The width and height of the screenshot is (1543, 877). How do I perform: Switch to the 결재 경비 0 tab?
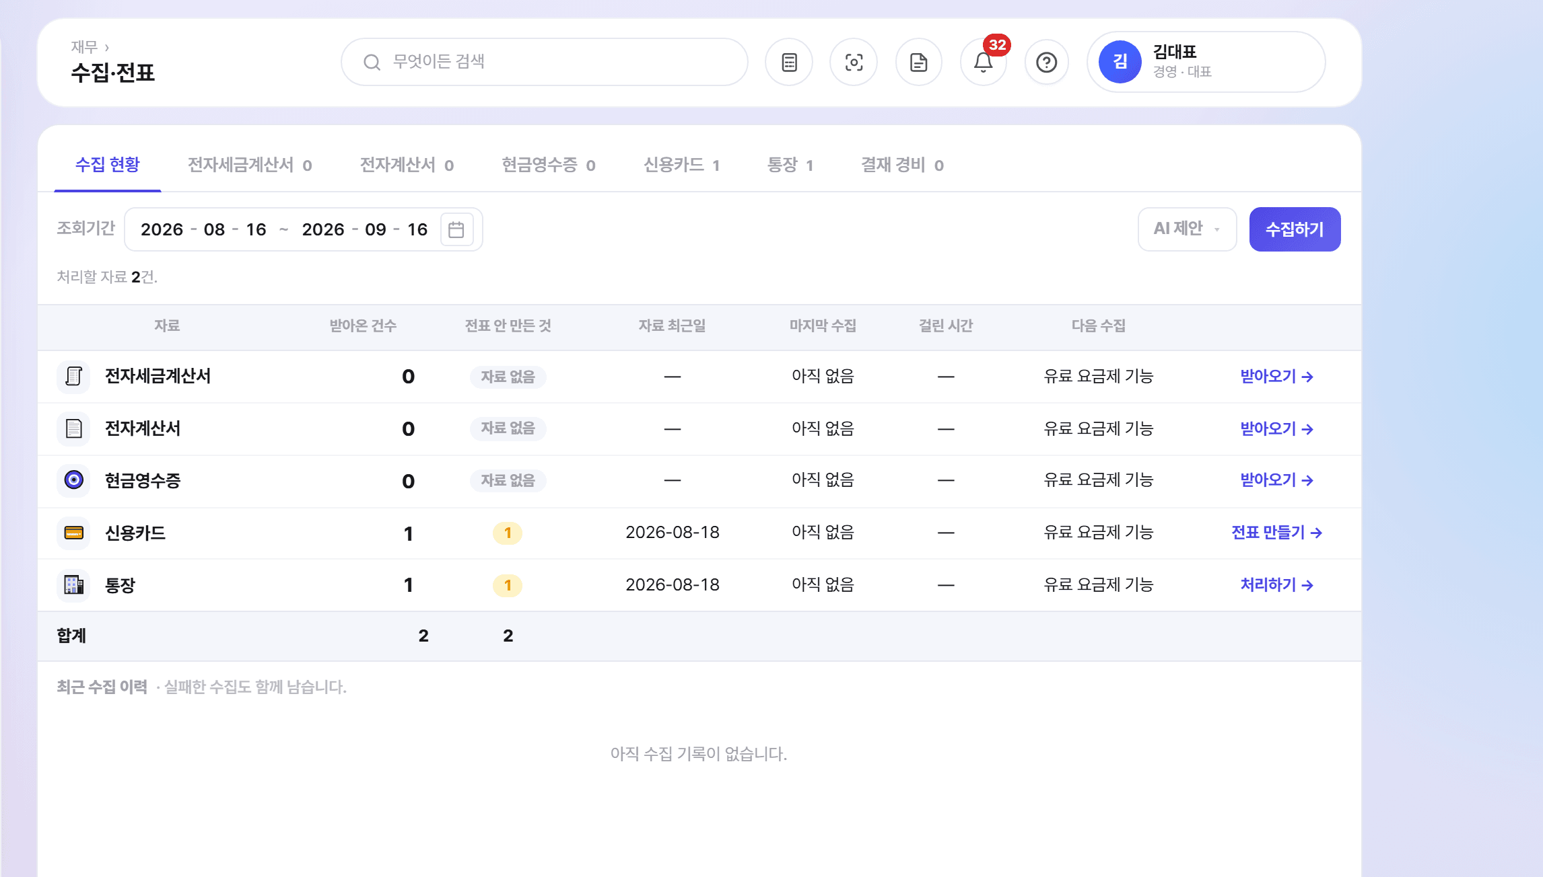coord(902,165)
